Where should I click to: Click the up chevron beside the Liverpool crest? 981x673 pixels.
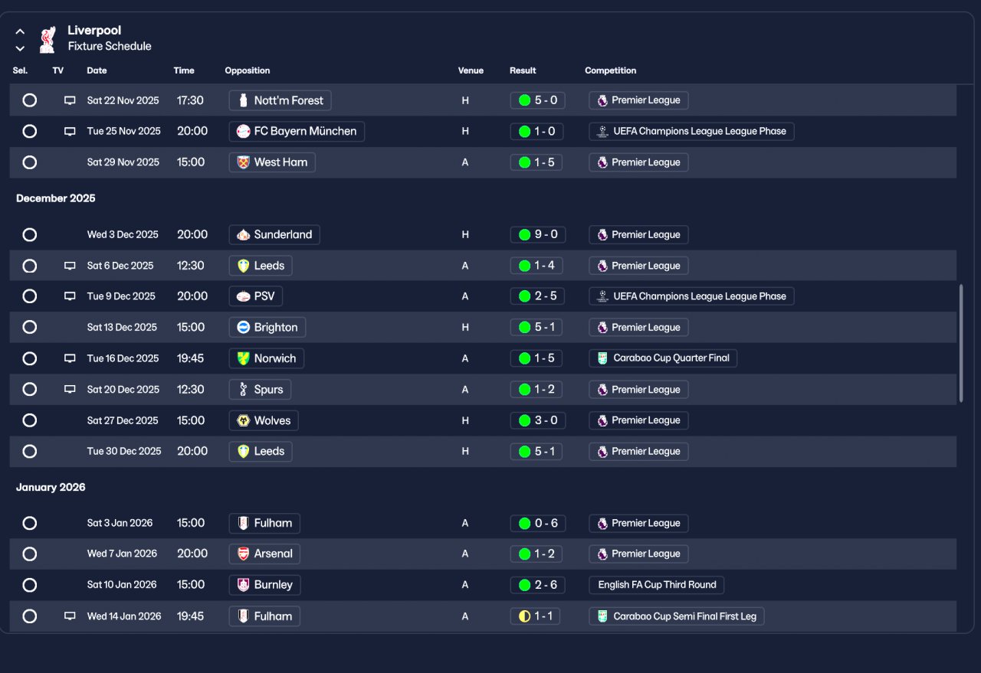coord(20,32)
